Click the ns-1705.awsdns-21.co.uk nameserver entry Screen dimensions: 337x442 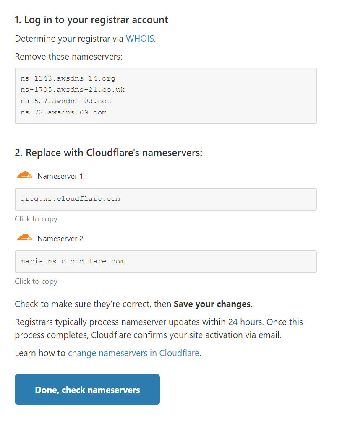[x=73, y=90]
